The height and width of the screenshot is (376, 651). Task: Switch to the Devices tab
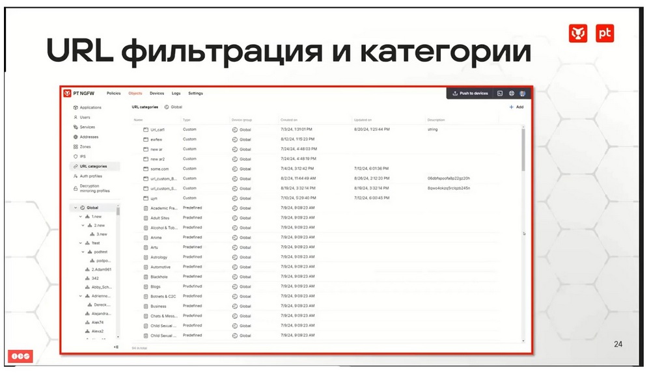pos(157,94)
